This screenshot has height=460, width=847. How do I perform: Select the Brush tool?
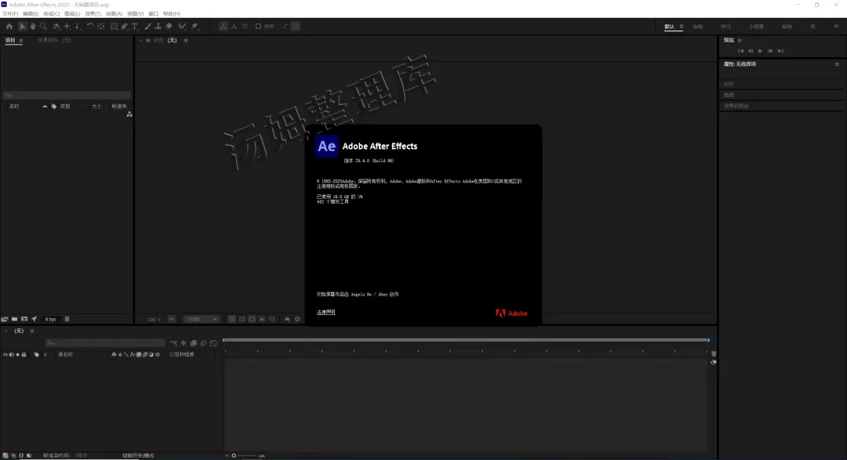point(148,26)
